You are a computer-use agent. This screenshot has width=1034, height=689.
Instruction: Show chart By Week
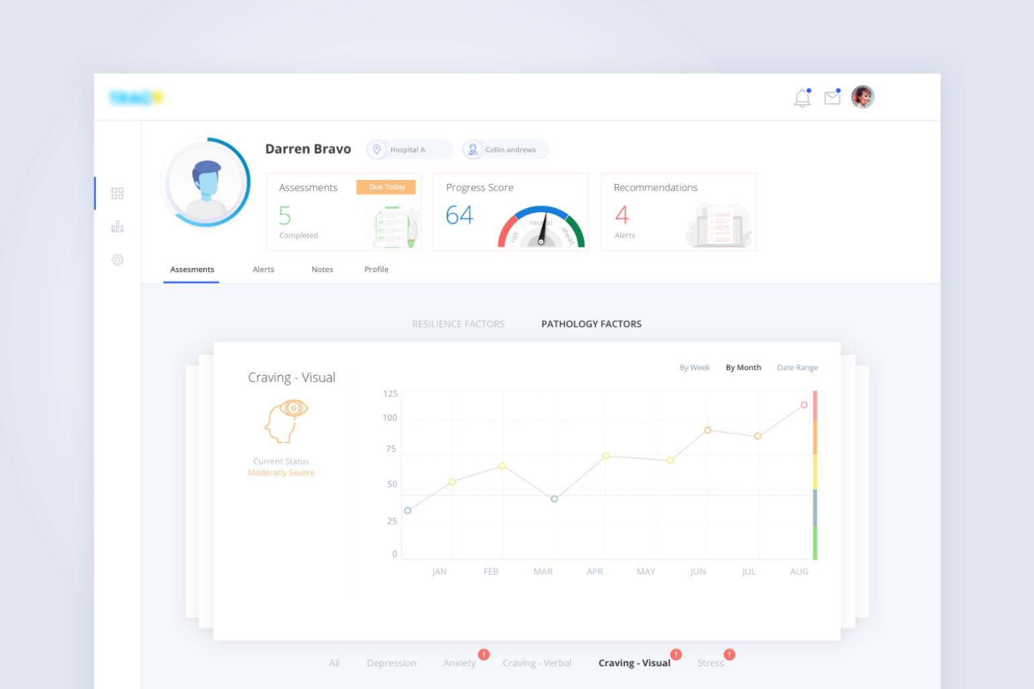point(694,367)
